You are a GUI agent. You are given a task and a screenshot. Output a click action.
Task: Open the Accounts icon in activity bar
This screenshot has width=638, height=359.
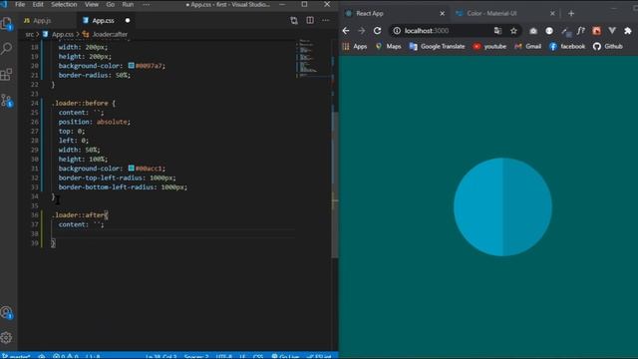tap(7, 312)
